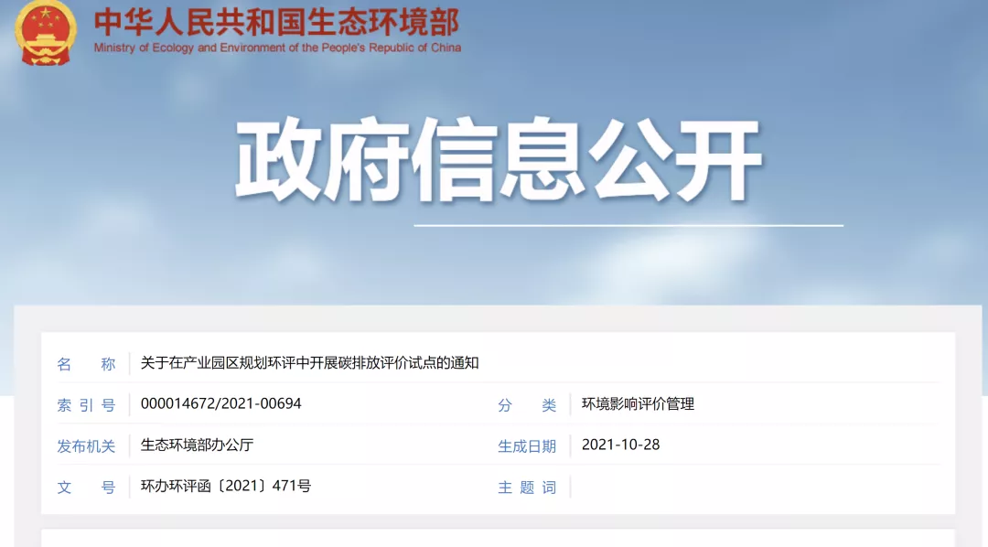Viewport: 988px width, 547px height.
Task: Open the 中华人民共和国生态环境部 site title
Action: [x=276, y=21]
